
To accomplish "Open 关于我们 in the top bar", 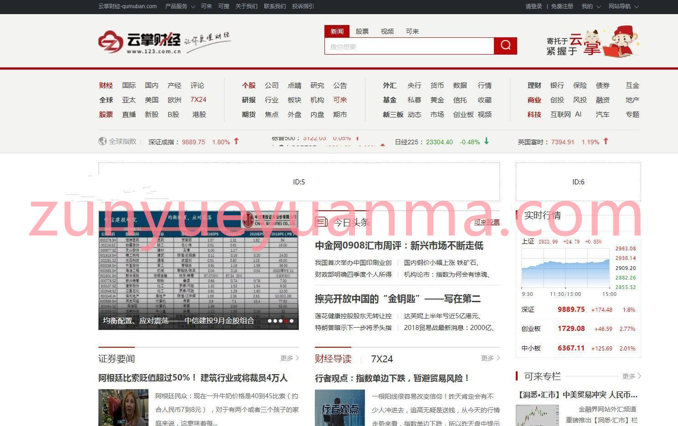I will pyautogui.click(x=246, y=6).
